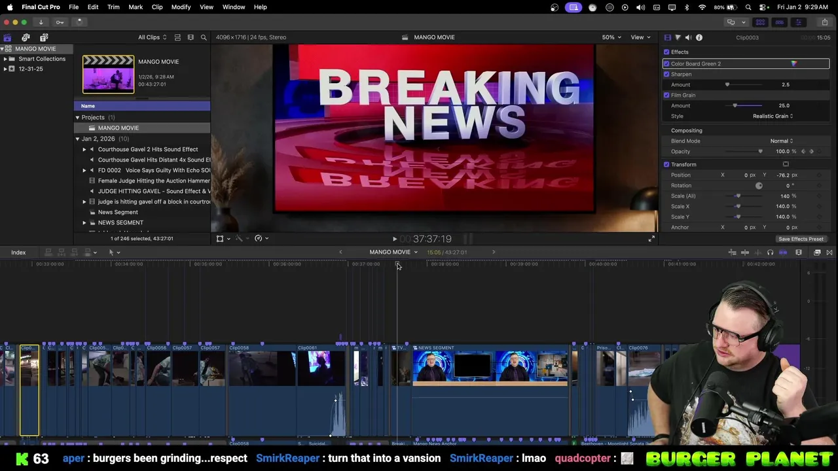Click the Save Effects Preset button
This screenshot has height=471, width=838.
[x=801, y=239]
